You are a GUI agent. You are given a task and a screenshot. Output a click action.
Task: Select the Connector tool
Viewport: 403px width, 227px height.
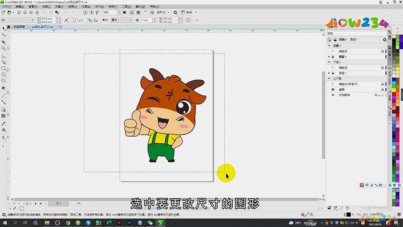click(x=4, y=102)
